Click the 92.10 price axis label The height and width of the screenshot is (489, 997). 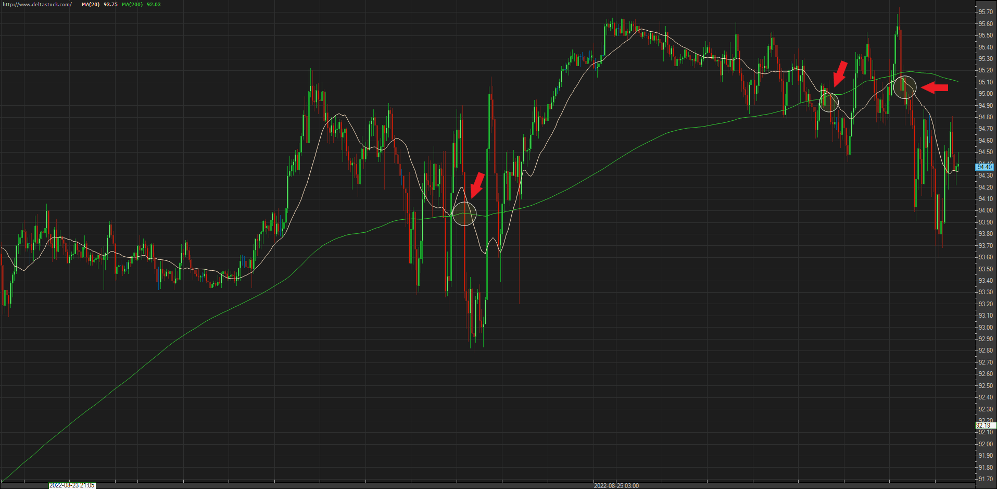[985, 432]
